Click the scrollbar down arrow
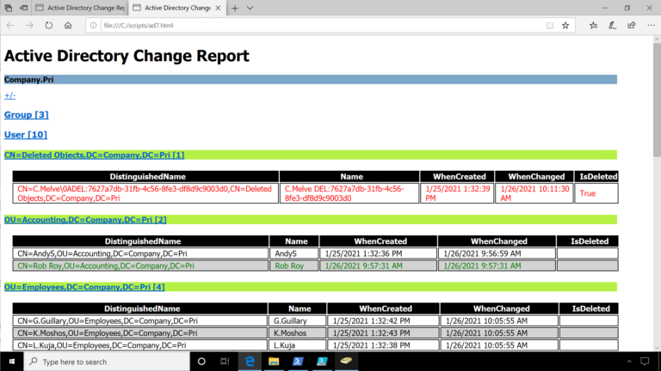 click(x=657, y=348)
